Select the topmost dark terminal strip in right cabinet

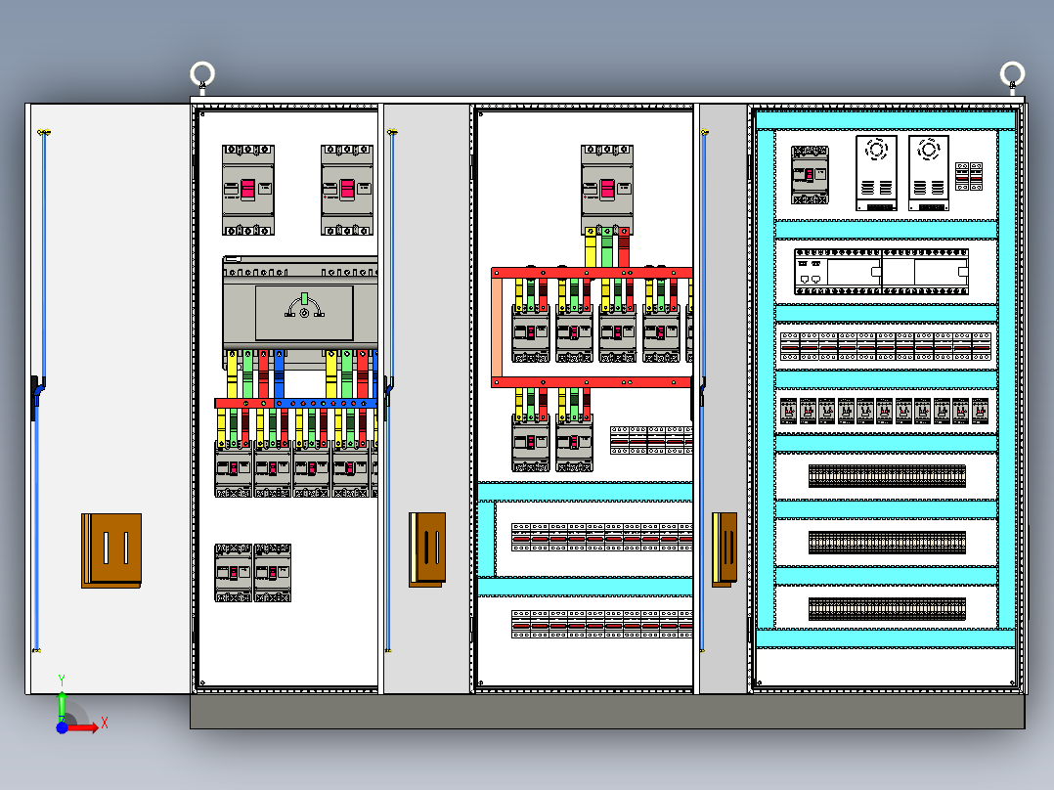click(888, 476)
